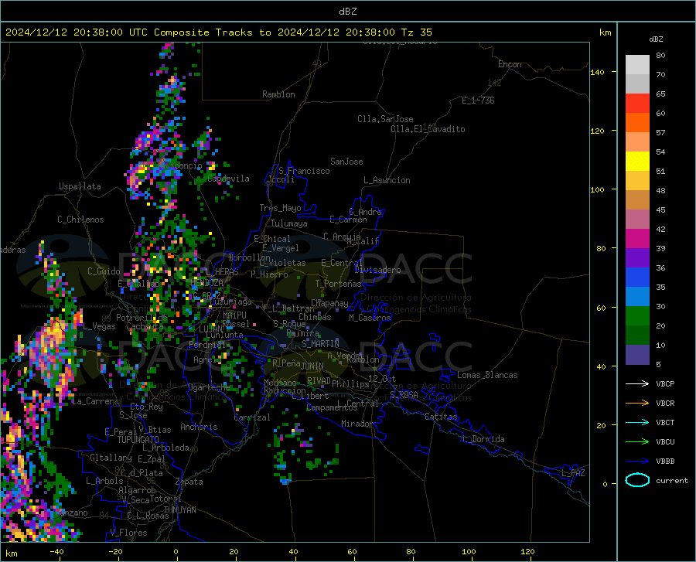Select the 54 dBZ yellow color swatch
Image resolution: width=696 pixels, height=562 pixels.
coord(637,162)
